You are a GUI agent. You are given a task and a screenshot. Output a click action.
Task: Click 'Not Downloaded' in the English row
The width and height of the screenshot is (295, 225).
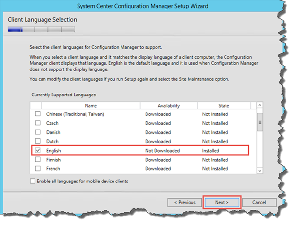pyautogui.click(x=162, y=151)
